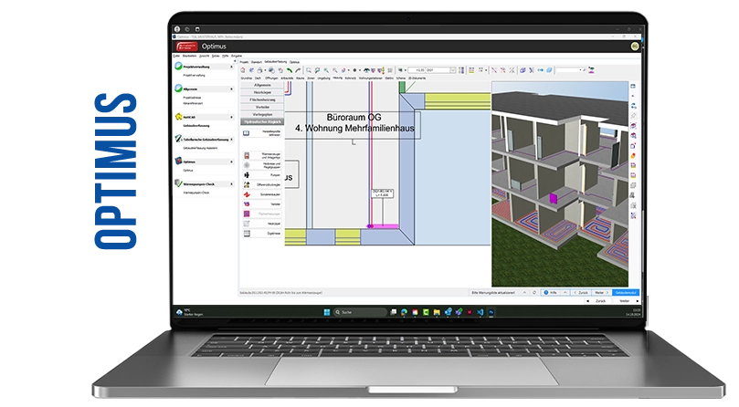Switch to the Heizung tab
This screenshot has width=739, height=407.
(x=337, y=78)
